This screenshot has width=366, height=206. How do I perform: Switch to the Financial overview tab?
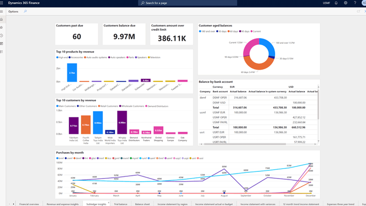pos(29,204)
